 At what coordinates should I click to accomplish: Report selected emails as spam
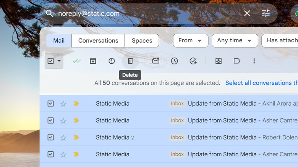tap(112, 61)
